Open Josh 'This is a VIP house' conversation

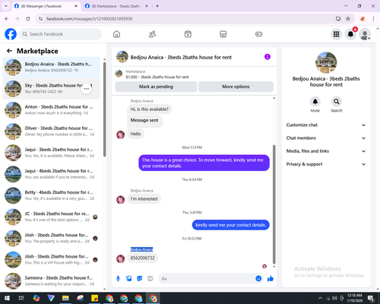(51, 259)
